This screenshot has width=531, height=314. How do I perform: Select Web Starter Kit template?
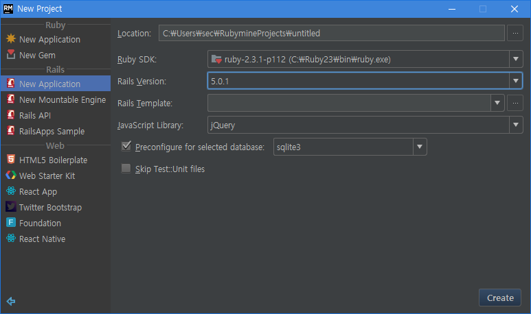(x=56, y=176)
